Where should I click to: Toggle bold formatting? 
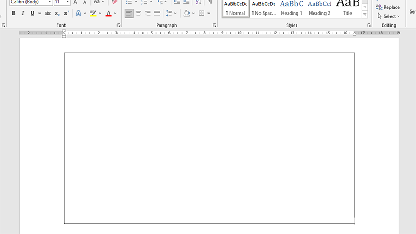click(14, 14)
